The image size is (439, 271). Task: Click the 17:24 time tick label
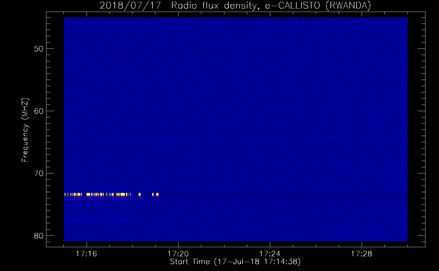click(x=270, y=254)
